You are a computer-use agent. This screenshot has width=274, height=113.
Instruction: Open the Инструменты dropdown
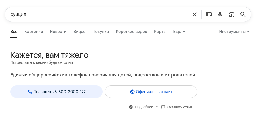[x=234, y=32]
